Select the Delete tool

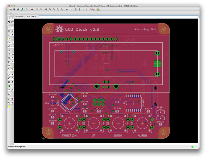click(x=9, y=42)
